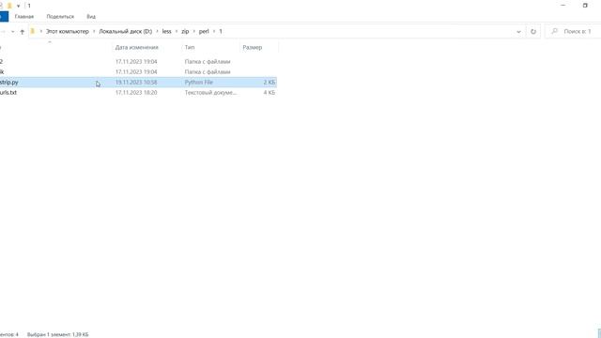Click the 2 КБ size cell
The image size is (601, 338).
pyautogui.click(x=270, y=82)
